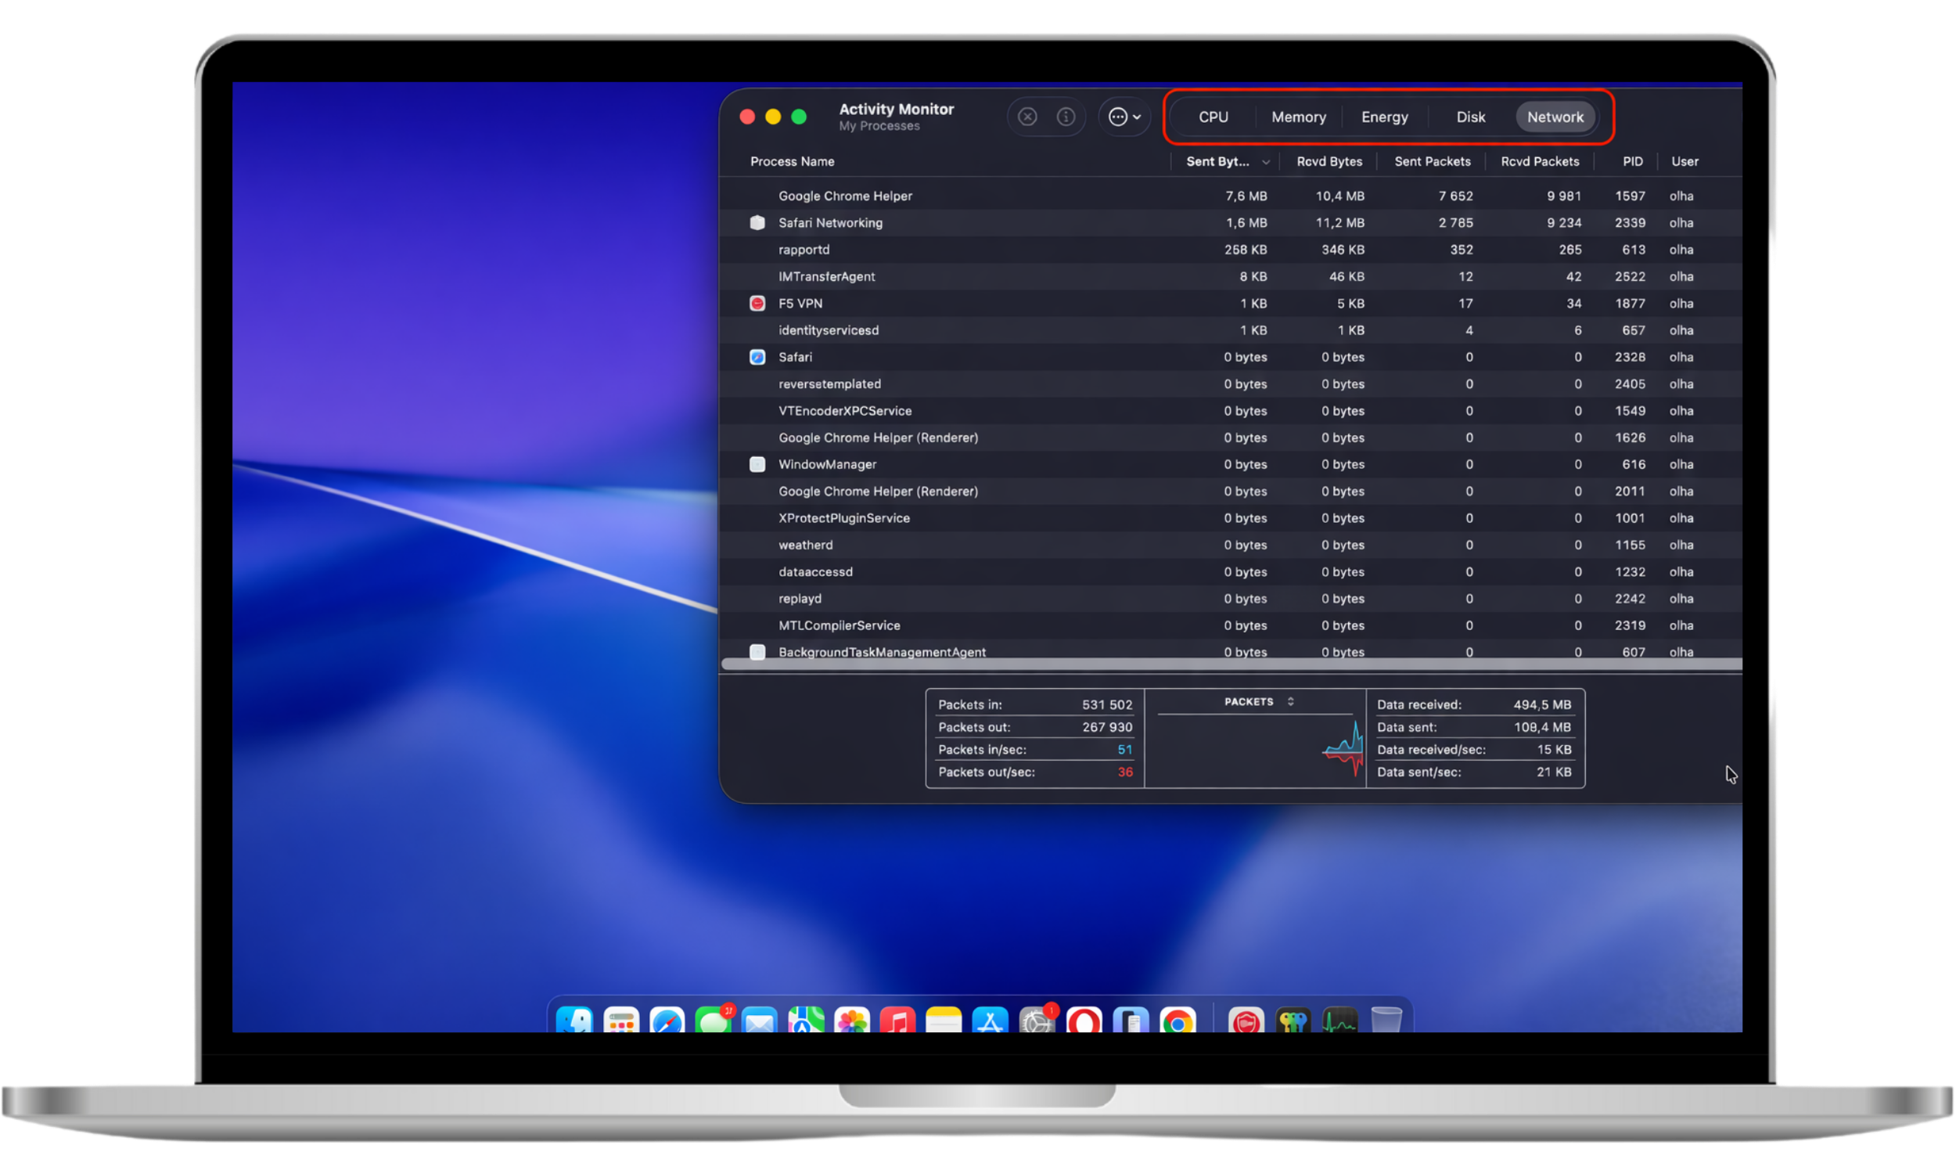Image resolution: width=1956 pixels, height=1174 pixels.
Task: Open Google Chrome from the Dock
Action: [x=1179, y=1021]
